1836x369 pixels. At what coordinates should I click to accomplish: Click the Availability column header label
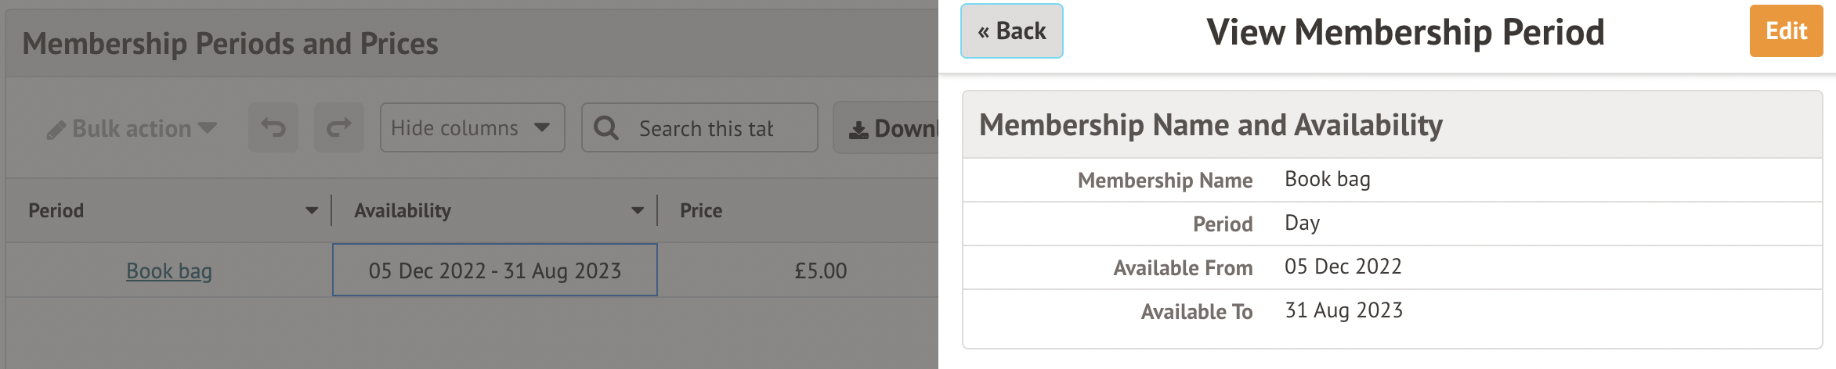[403, 210]
